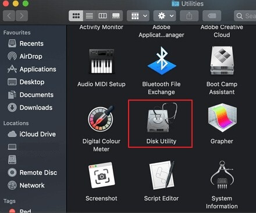Switch to gallery view in toolbar
The height and width of the screenshot is (213, 256).
(x=116, y=16)
